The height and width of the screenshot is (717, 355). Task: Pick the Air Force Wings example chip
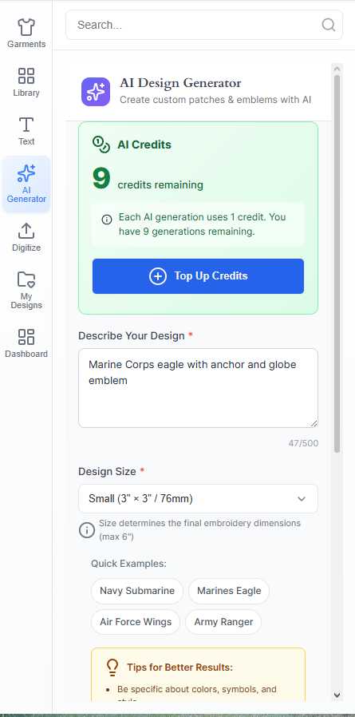[x=136, y=622]
